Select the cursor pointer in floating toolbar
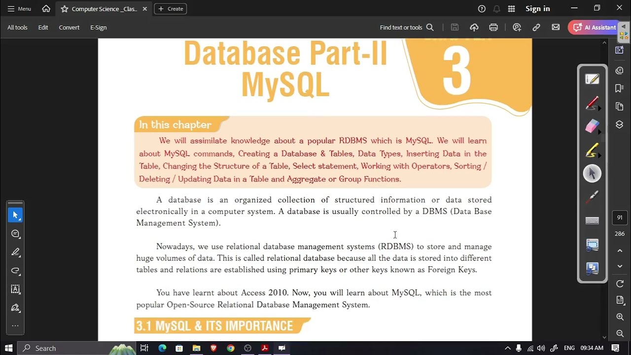The height and width of the screenshot is (355, 631). [x=592, y=174]
